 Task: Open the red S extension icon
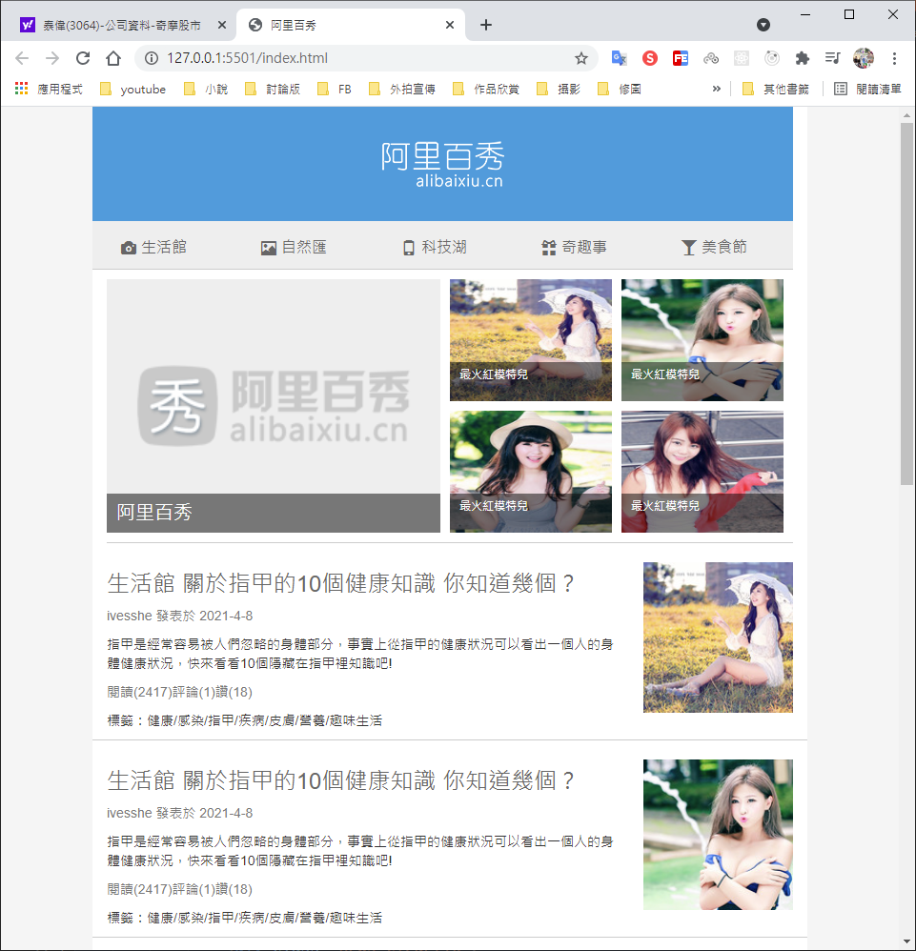[x=650, y=58]
